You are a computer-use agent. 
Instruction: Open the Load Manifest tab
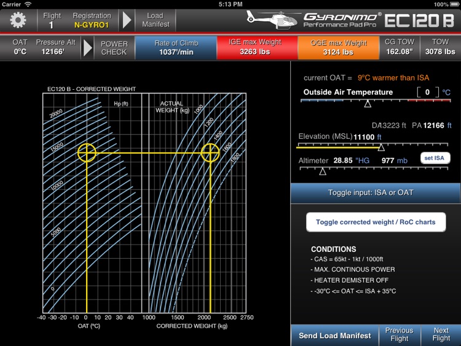coord(156,20)
